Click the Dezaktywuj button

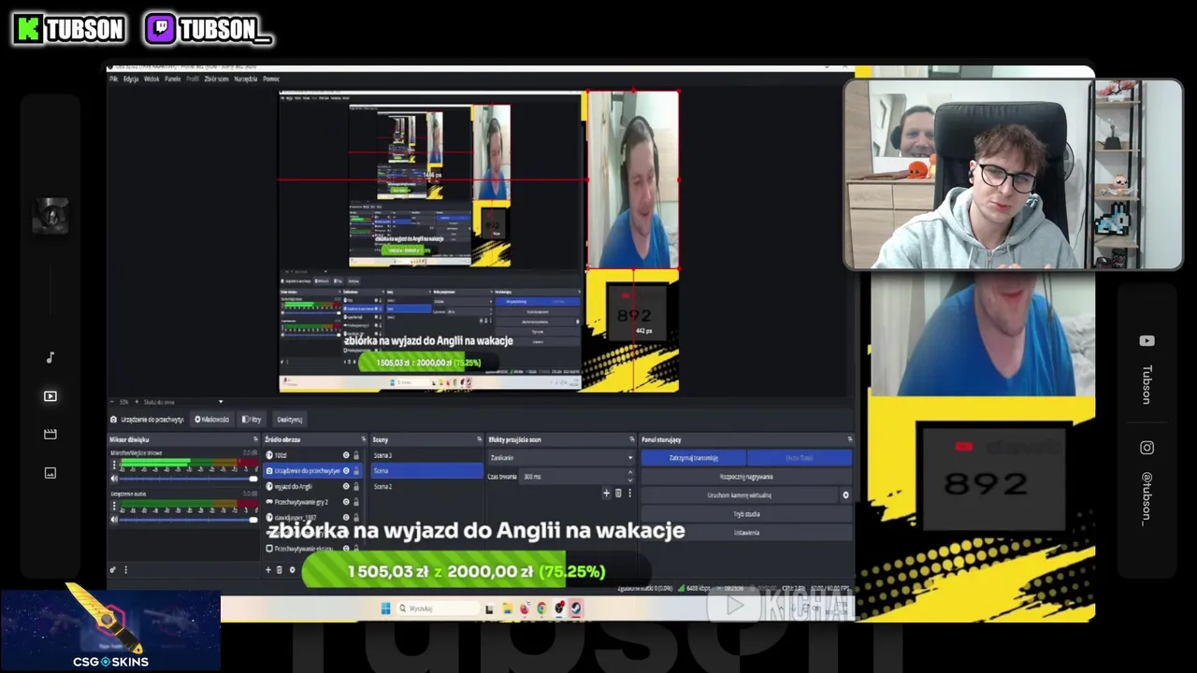[290, 420]
